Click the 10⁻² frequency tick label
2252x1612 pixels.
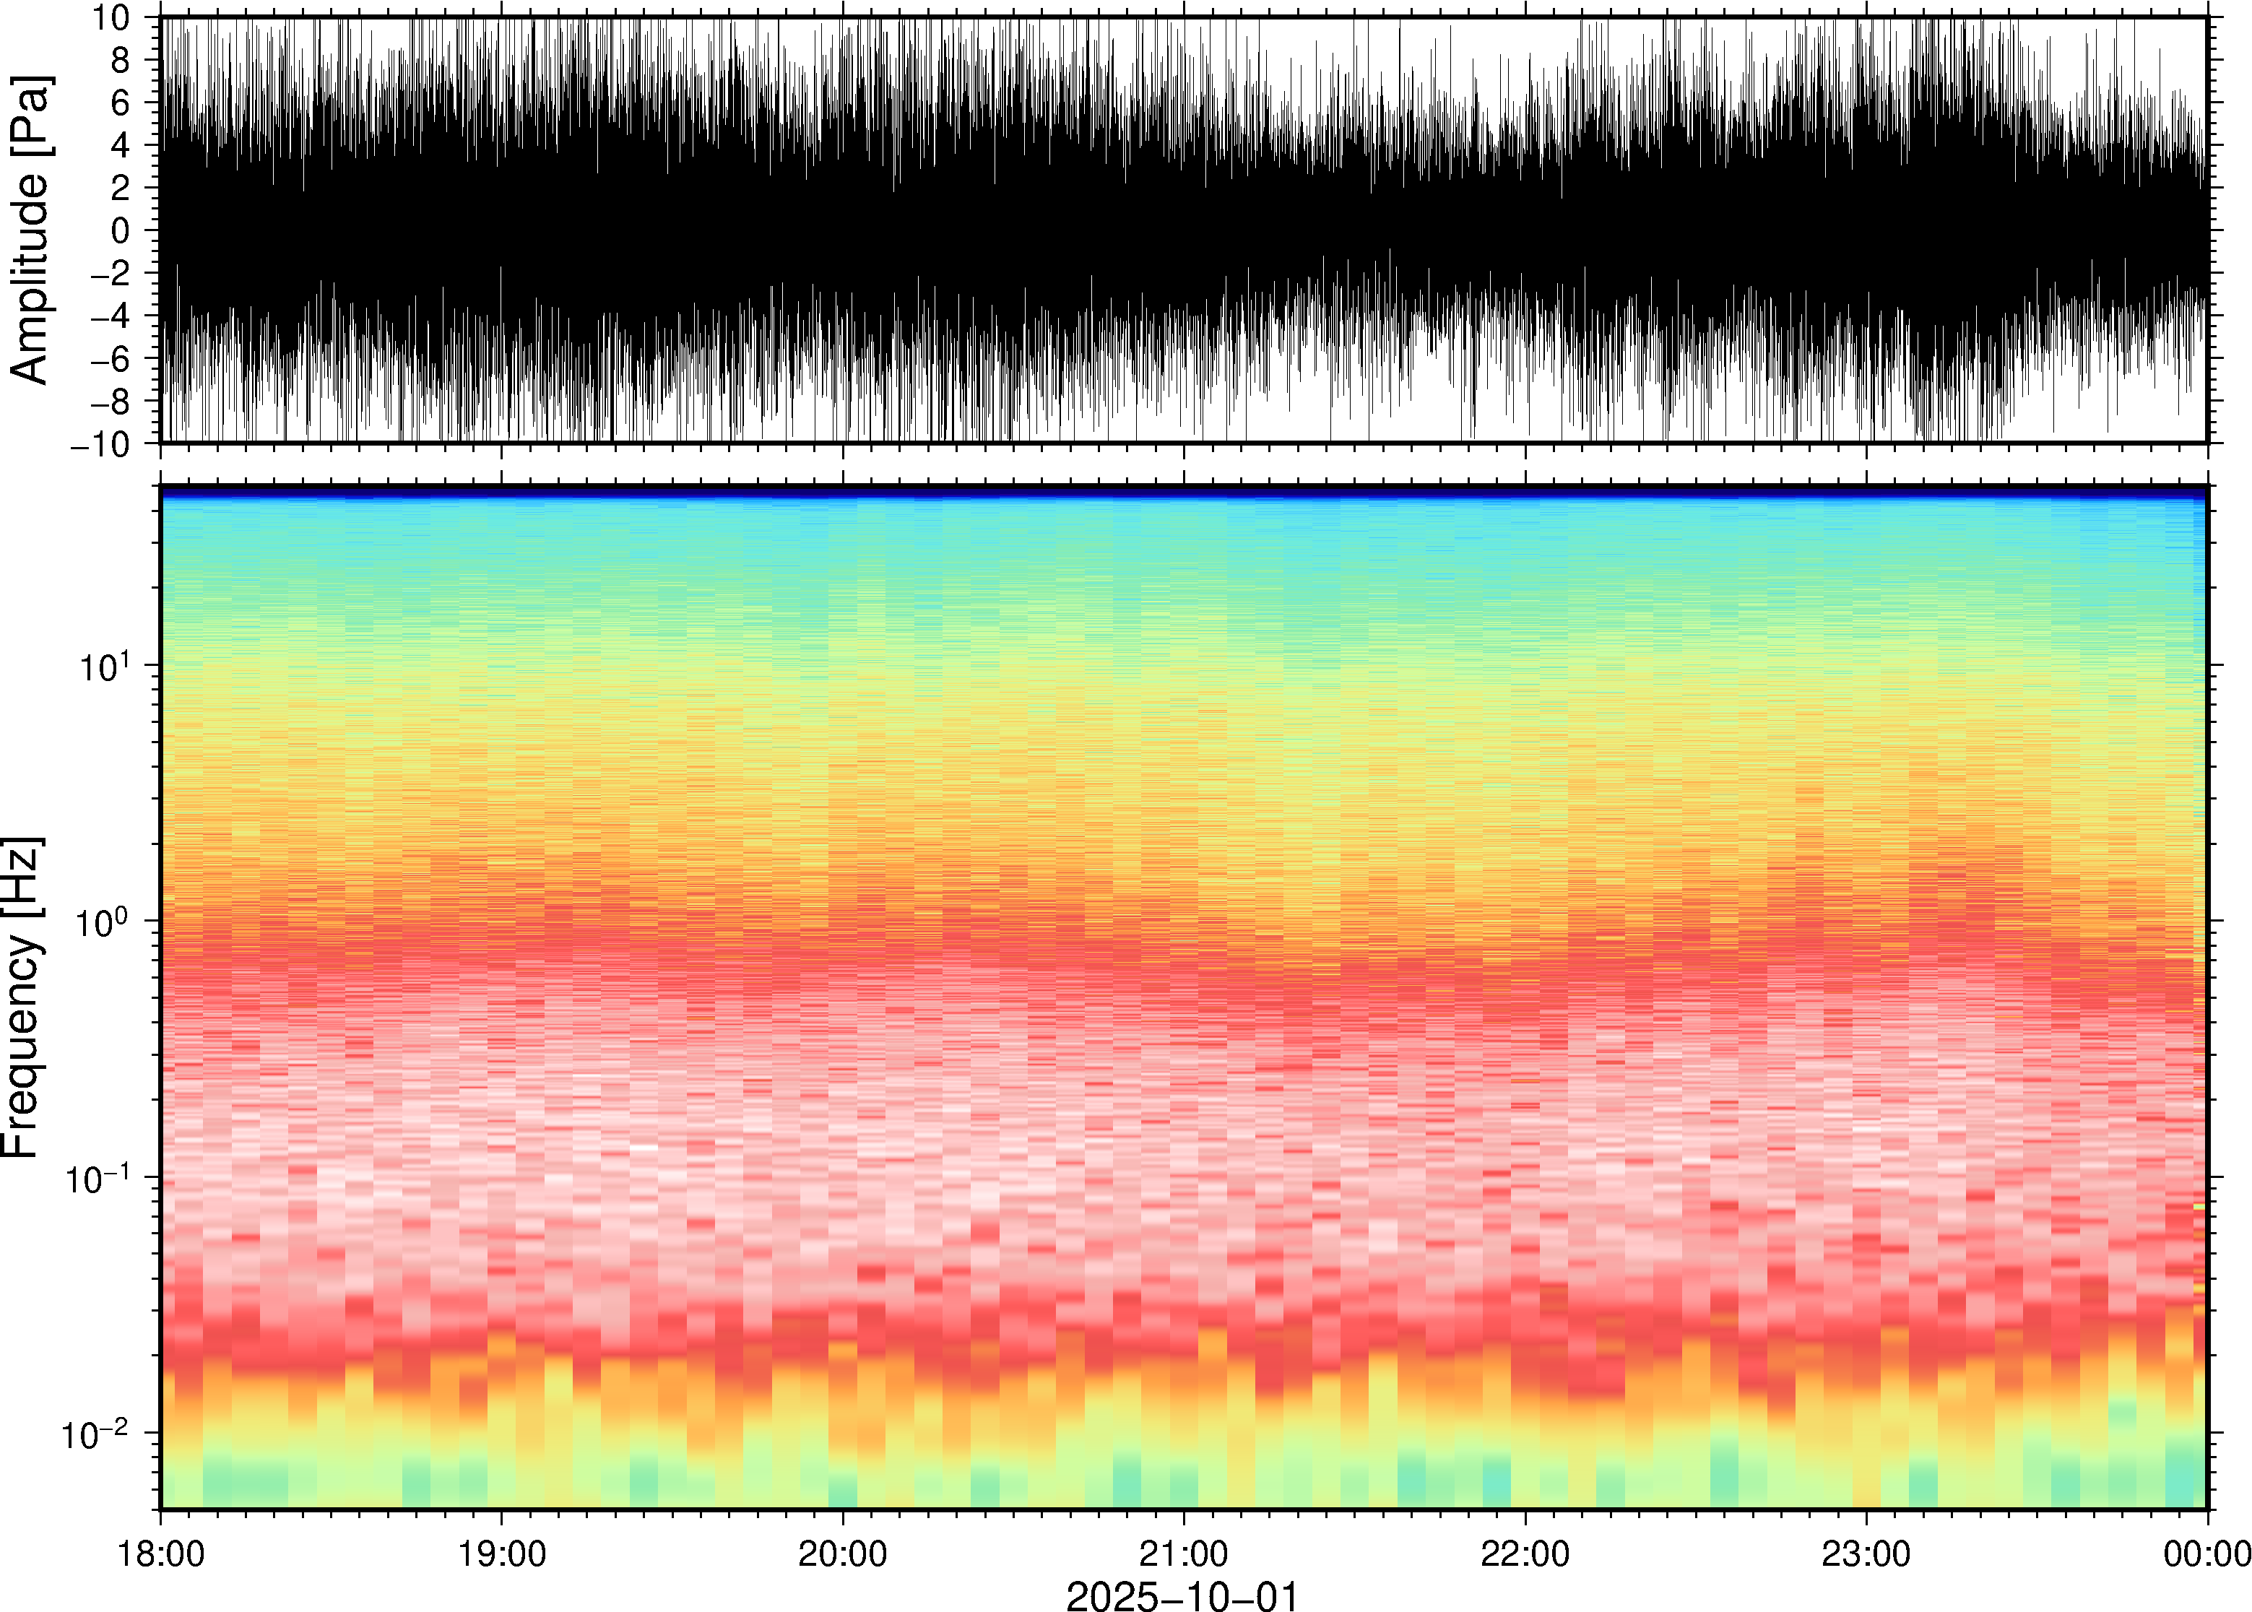click(95, 1434)
